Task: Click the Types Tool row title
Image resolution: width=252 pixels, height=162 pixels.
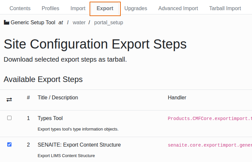Action: (50, 118)
